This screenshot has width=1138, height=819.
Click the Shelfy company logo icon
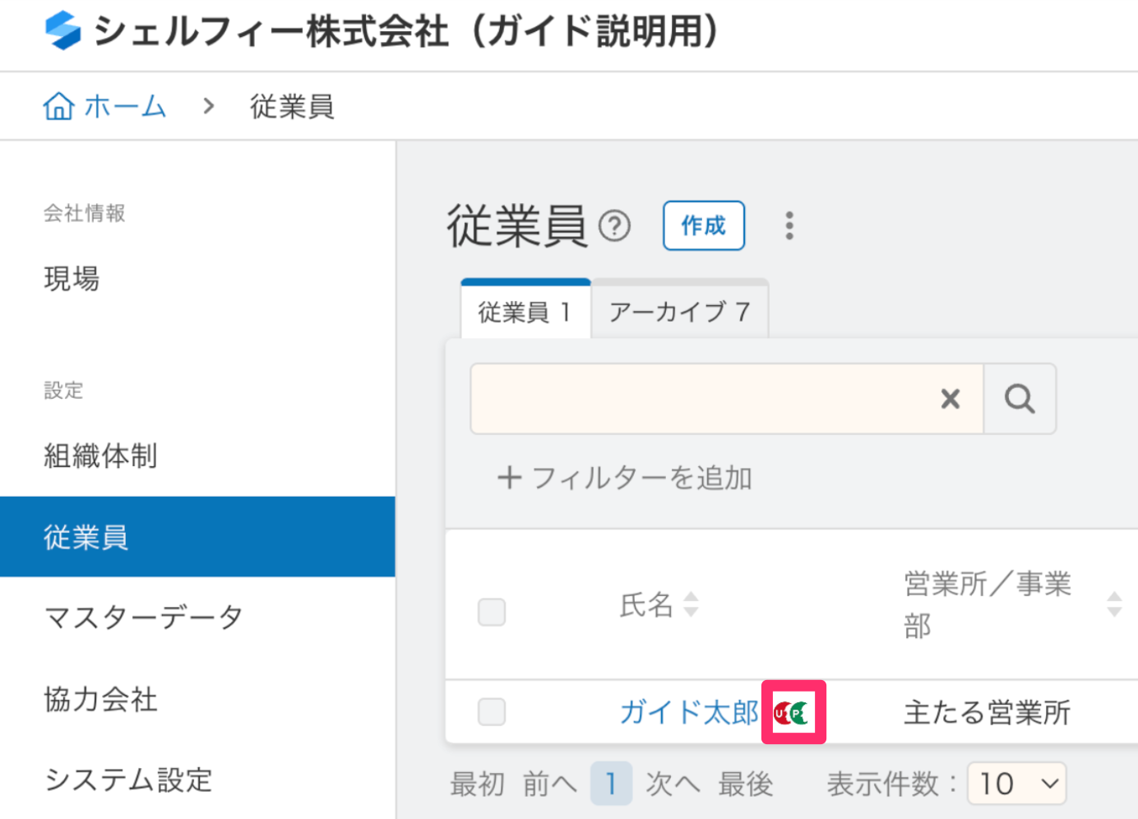pos(63,30)
